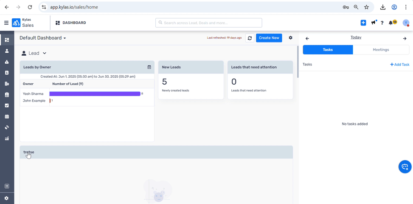Click Yash Sharma's purple lead bar
Screen dimensions: 413x204
pyautogui.click(x=95, y=94)
